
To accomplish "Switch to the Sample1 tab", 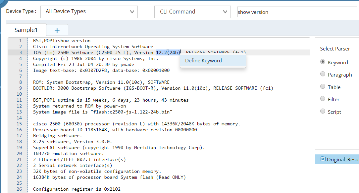I will [x=26, y=29].
